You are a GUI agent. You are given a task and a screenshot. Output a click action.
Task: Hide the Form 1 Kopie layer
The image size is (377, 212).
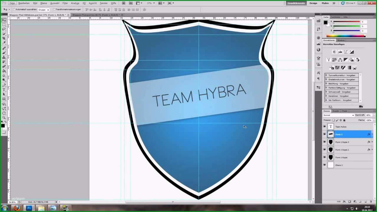(x=325, y=157)
